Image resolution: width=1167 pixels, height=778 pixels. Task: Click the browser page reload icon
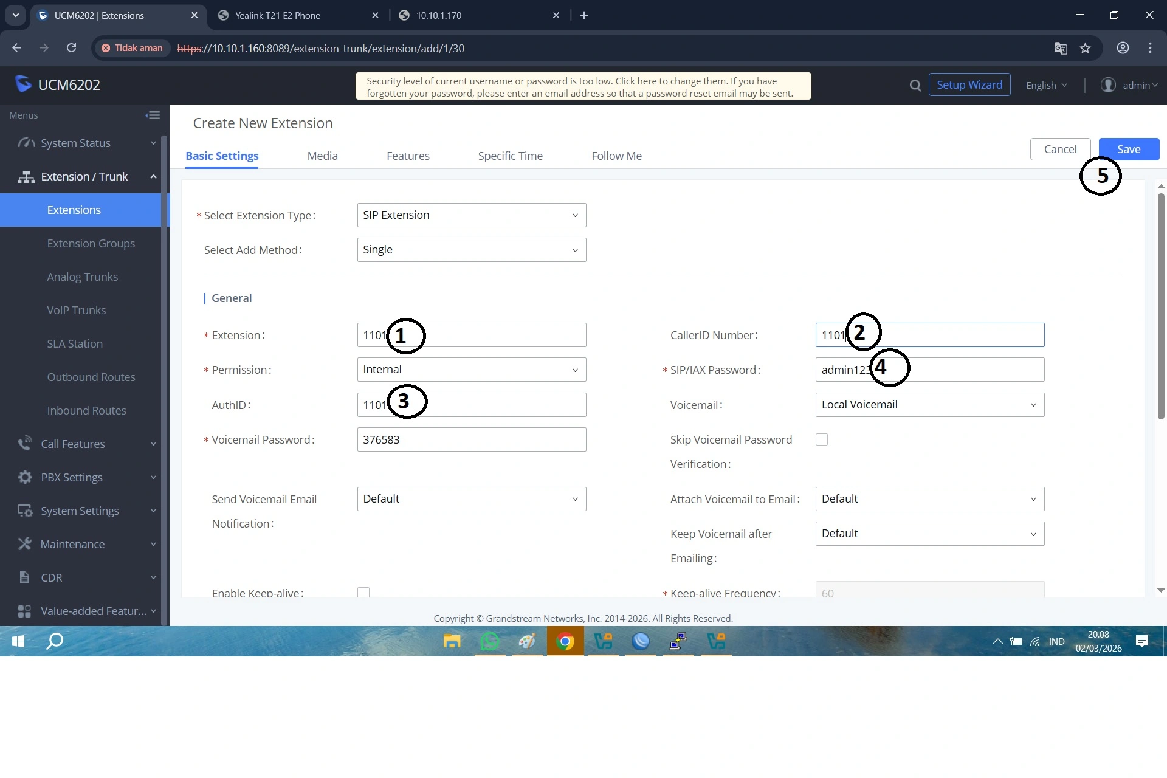pos(71,48)
